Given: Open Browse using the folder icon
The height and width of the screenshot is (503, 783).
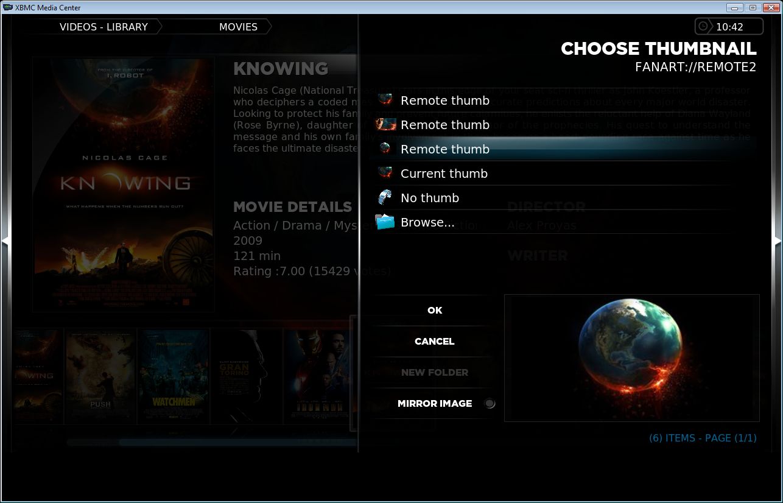Looking at the screenshot, I should pos(385,222).
